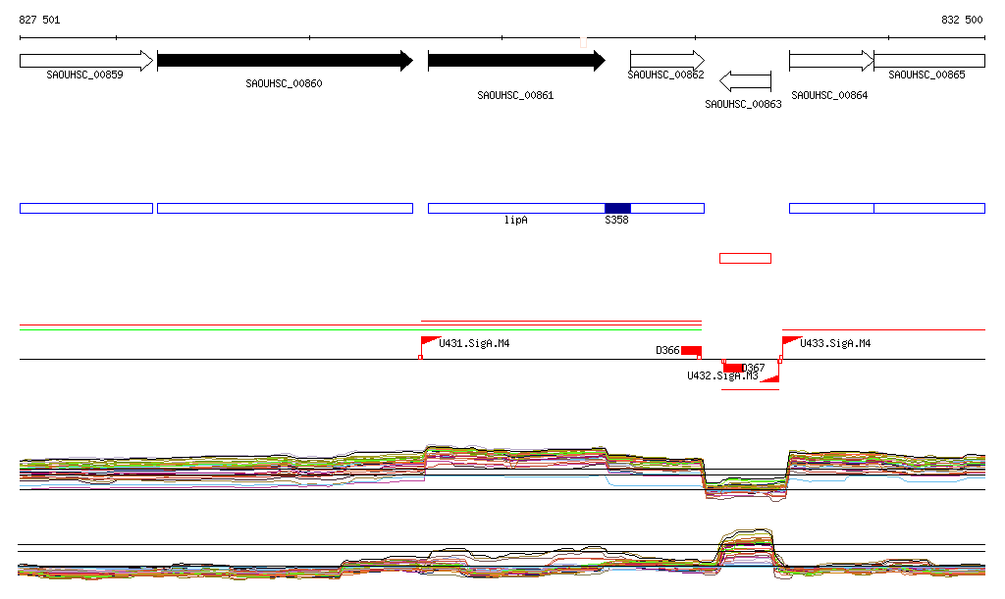Select the SAOUHSC_00865 gene box
The image size is (1005, 599).
[929, 61]
